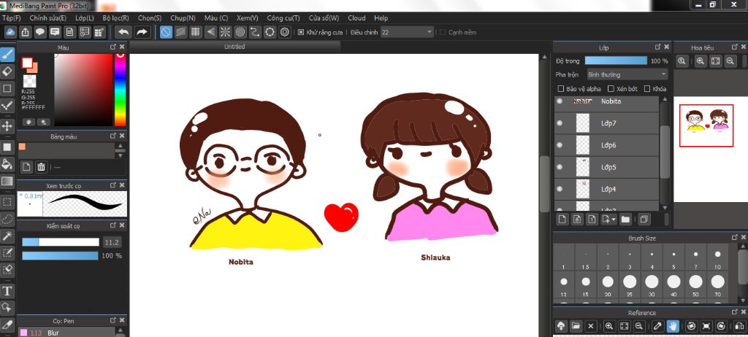
Task: Select the Lasso selection tool
Action: pos(7,219)
